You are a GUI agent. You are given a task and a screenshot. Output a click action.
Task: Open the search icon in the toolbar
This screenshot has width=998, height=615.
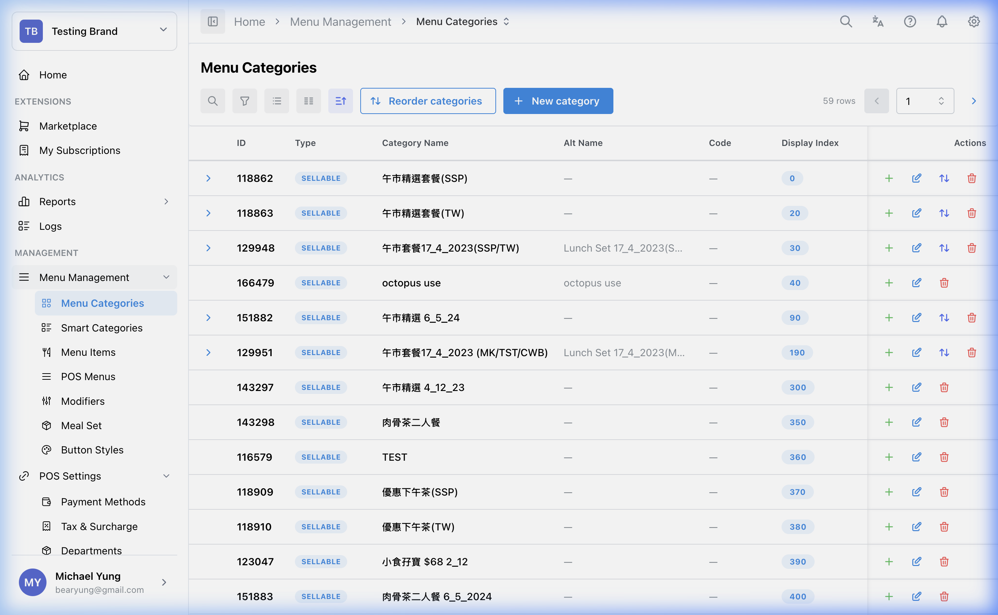pos(212,101)
